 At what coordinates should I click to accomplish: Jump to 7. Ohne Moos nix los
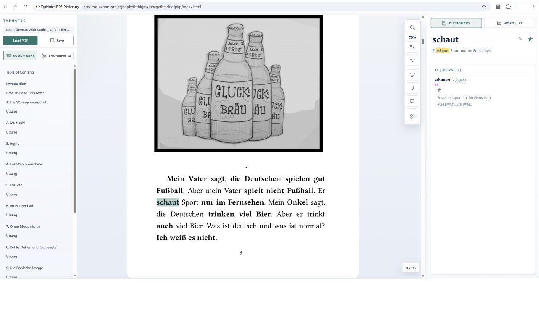pyautogui.click(x=23, y=226)
